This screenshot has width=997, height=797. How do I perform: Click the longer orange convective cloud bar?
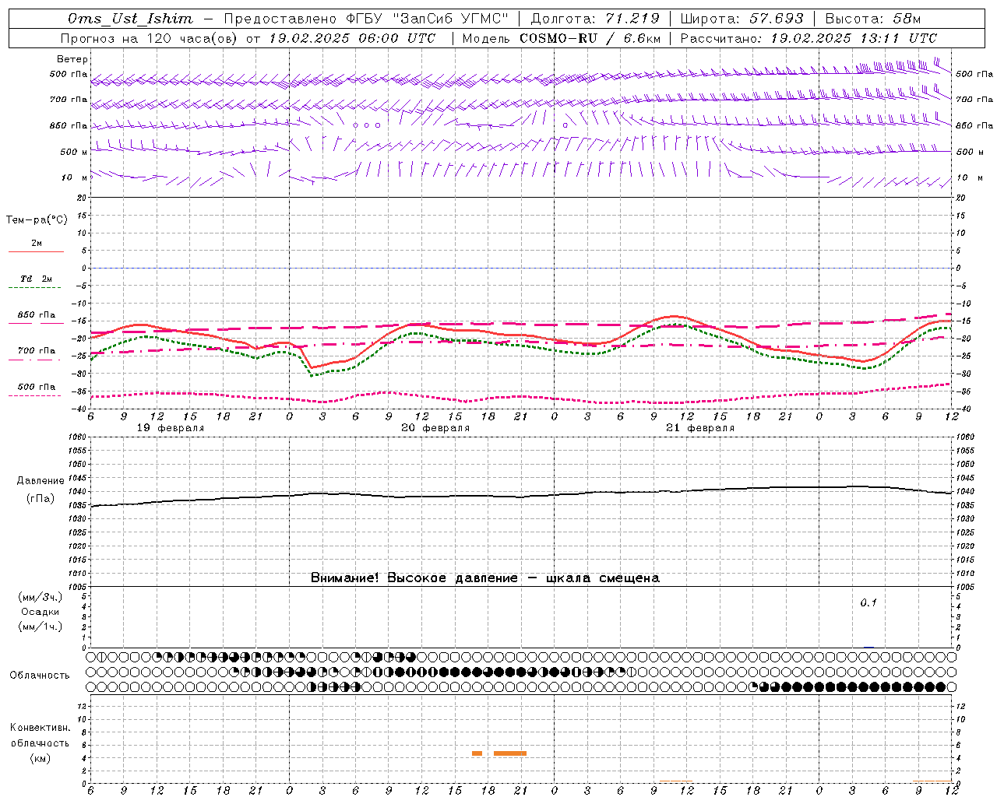point(510,753)
